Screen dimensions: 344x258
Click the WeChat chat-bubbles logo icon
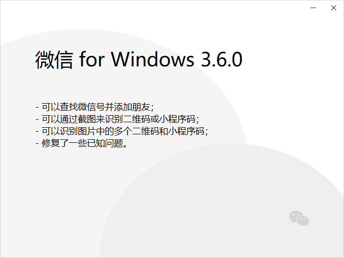(x=299, y=218)
